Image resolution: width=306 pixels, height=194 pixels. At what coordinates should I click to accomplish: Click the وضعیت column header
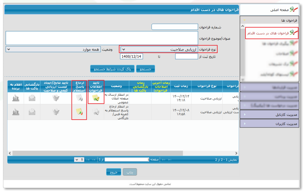[x=116, y=86]
